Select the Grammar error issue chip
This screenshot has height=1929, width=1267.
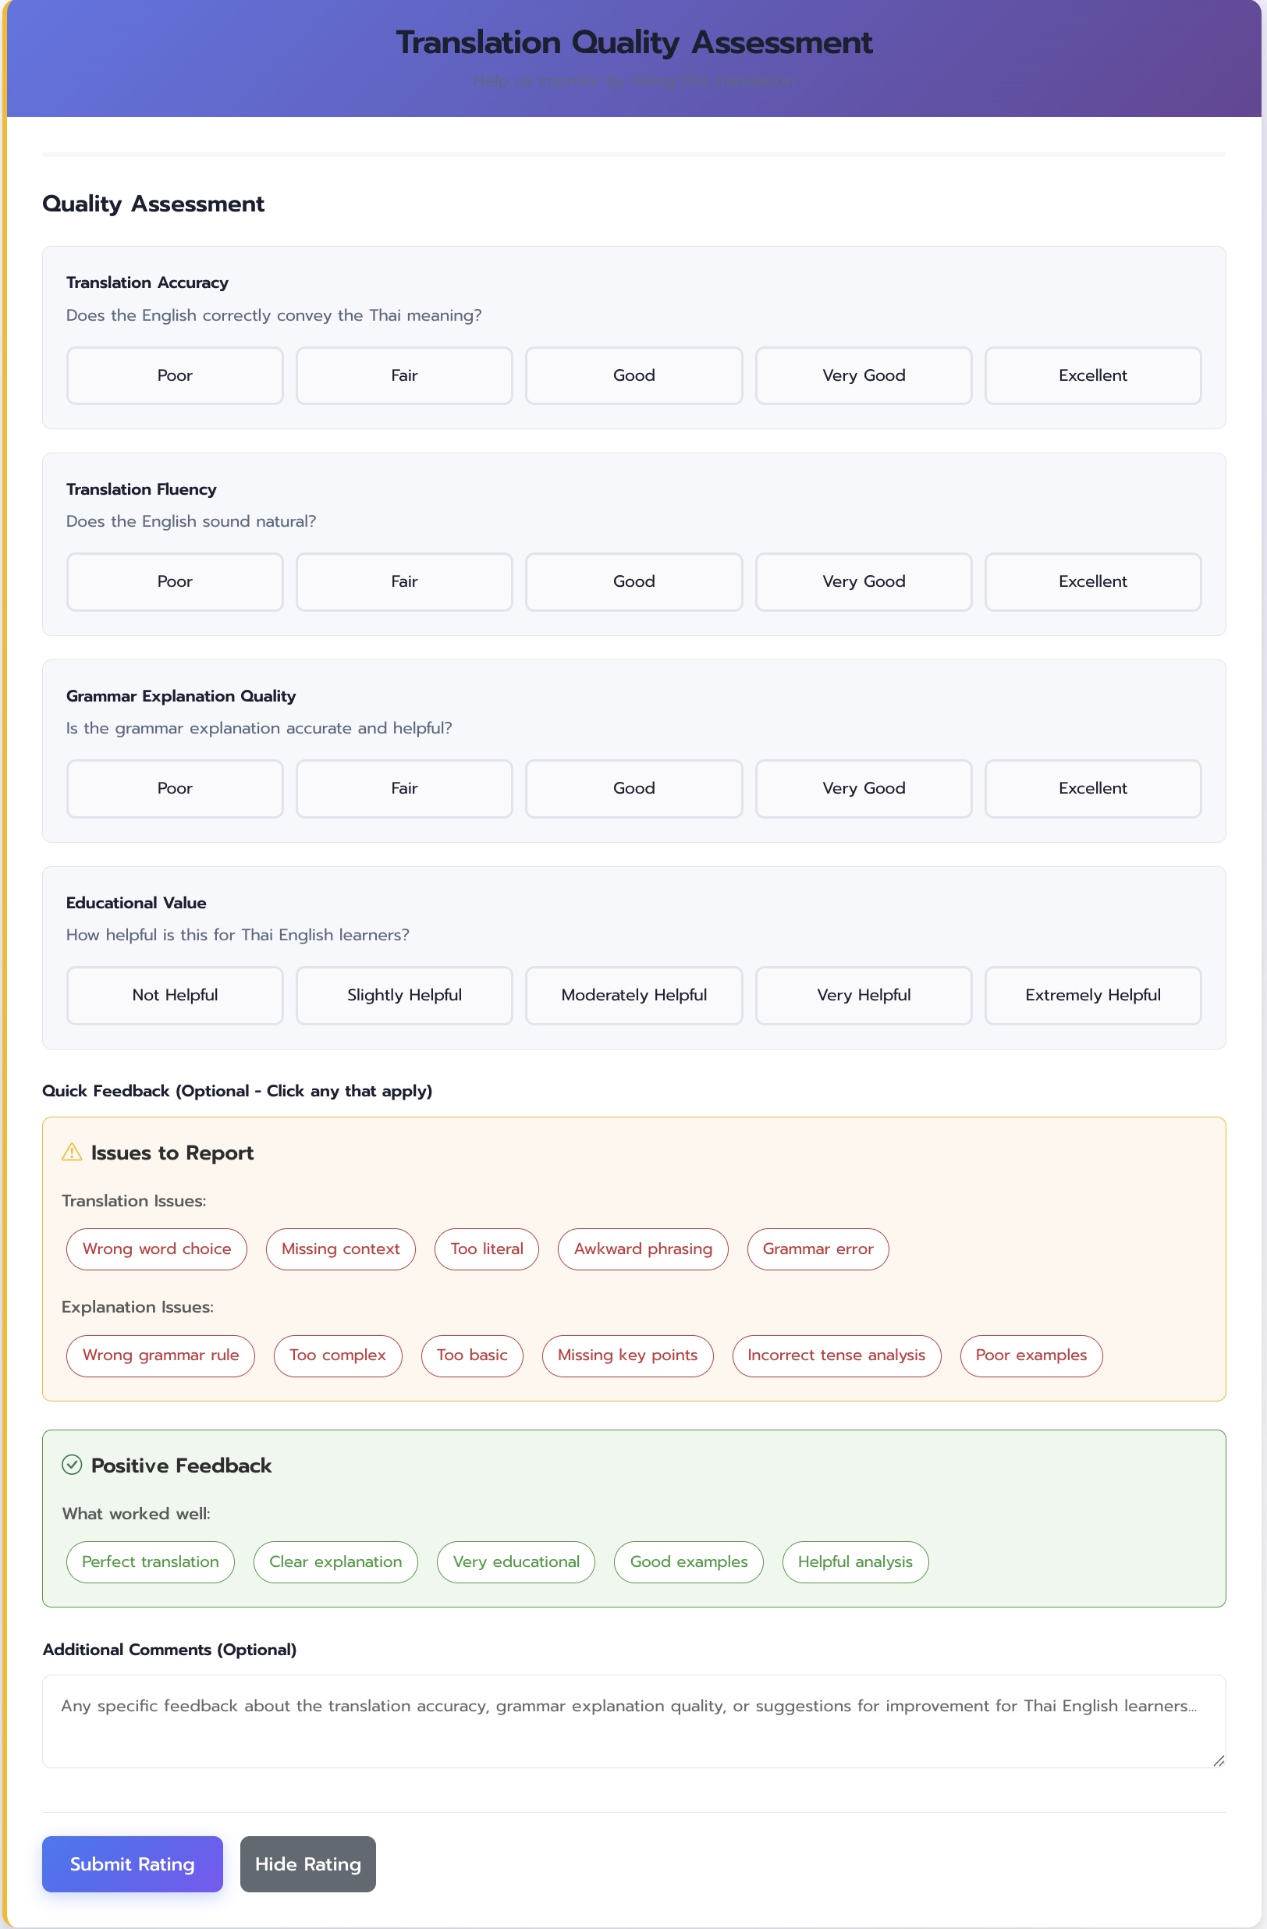click(x=818, y=1249)
